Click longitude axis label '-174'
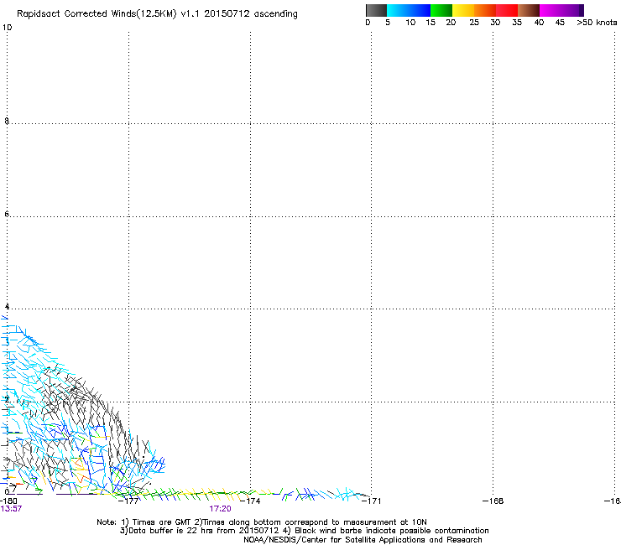This screenshot has height=545, width=621. tap(250, 501)
